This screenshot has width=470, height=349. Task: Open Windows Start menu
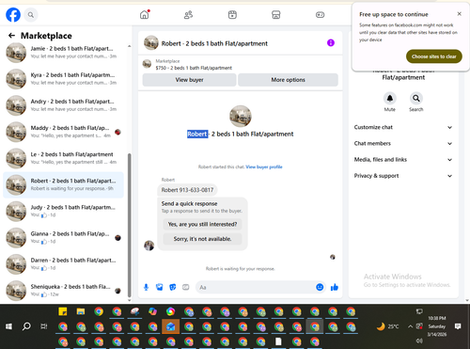[8, 326]
